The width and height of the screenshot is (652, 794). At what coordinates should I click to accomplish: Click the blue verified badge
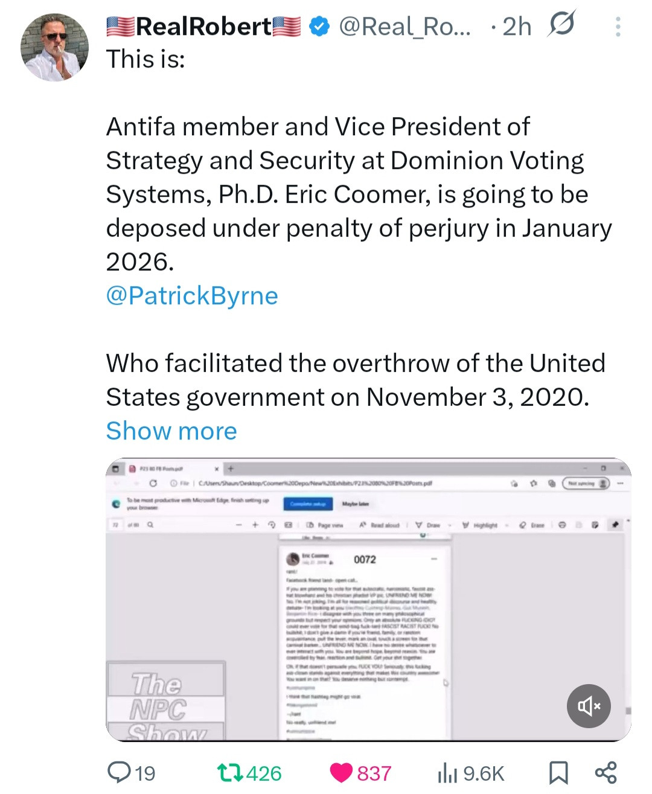tap(319, 27)
